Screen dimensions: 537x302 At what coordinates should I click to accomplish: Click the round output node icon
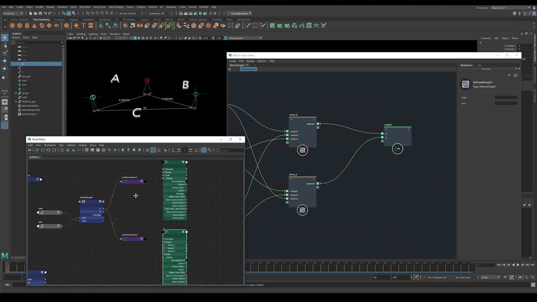(x=397, y=148)
